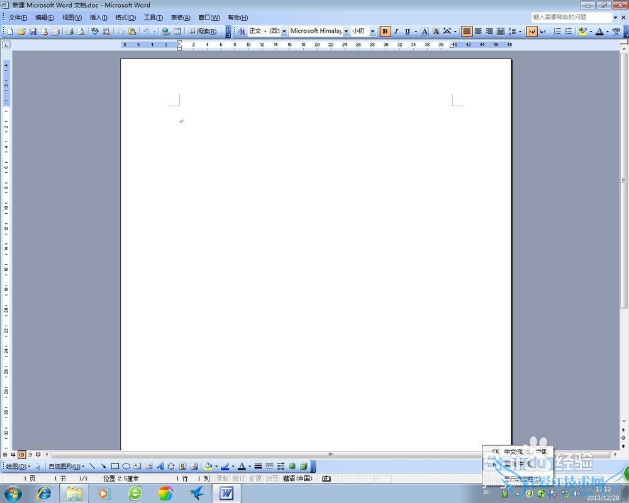Click the Open file folder icon
Image resolution: width=629 pixels, height=503 pixels.
point(21,31)
